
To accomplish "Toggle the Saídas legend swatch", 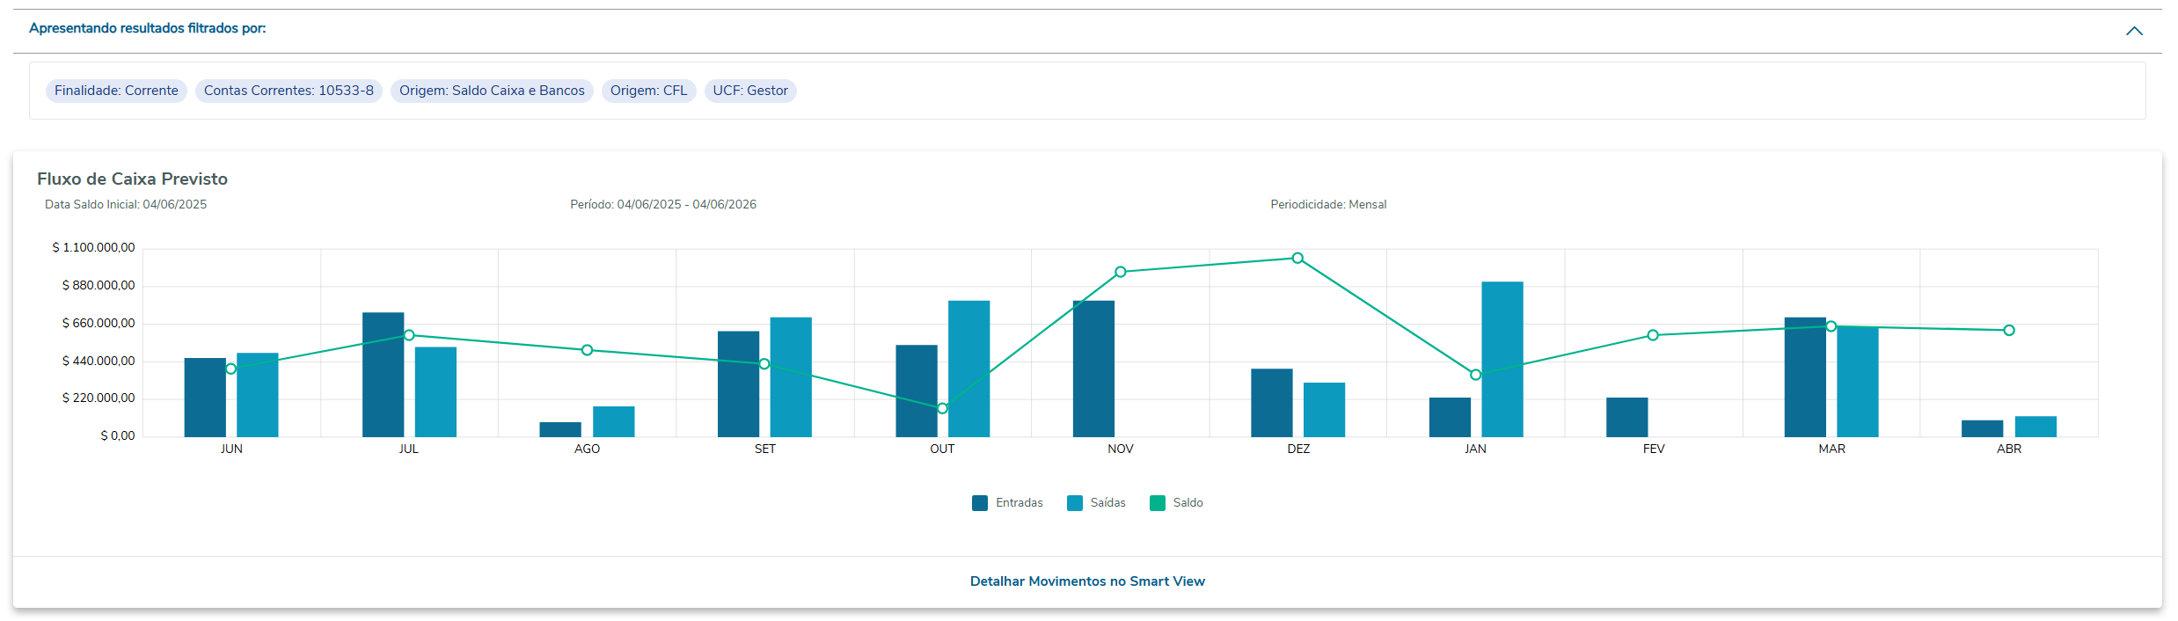I will [1075, 503].
